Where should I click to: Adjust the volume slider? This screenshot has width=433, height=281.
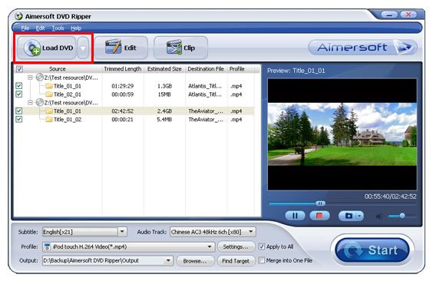[x=402, y=216]
